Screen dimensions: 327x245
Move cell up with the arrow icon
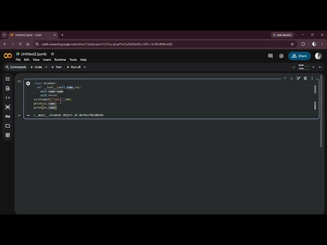click(x=285, y=78)
